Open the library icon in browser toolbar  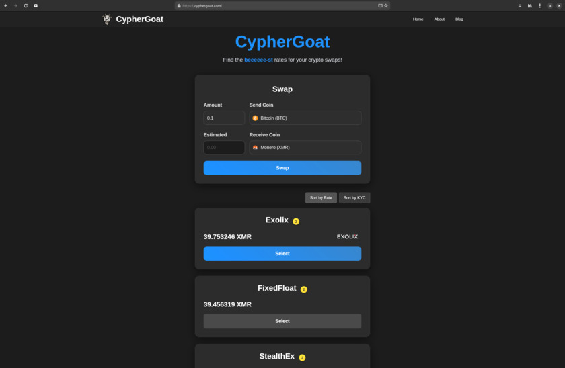tap(530, 6)
